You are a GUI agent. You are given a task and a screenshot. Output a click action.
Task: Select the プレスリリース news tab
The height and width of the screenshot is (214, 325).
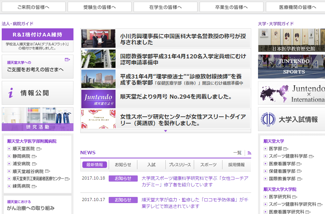(x=180, y=165)
